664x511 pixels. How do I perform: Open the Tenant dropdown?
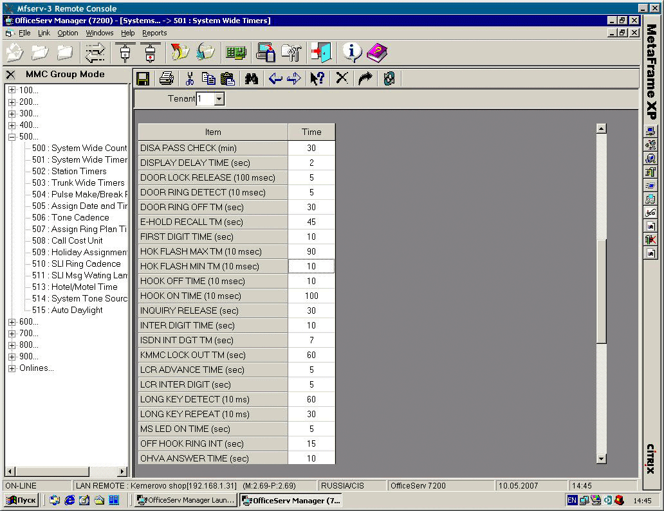(219, 99)
